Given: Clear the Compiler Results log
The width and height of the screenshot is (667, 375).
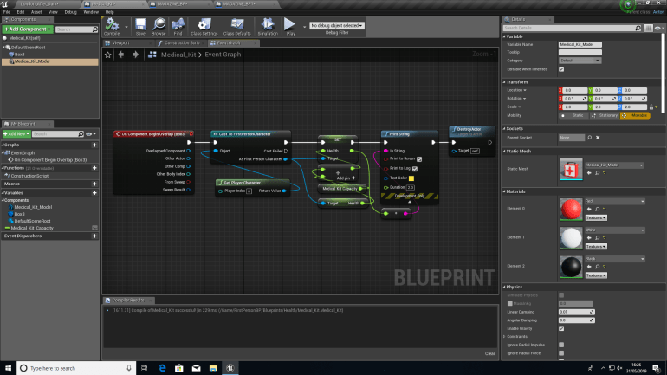Looking at the screenshot, I should [x=489, y=353].
